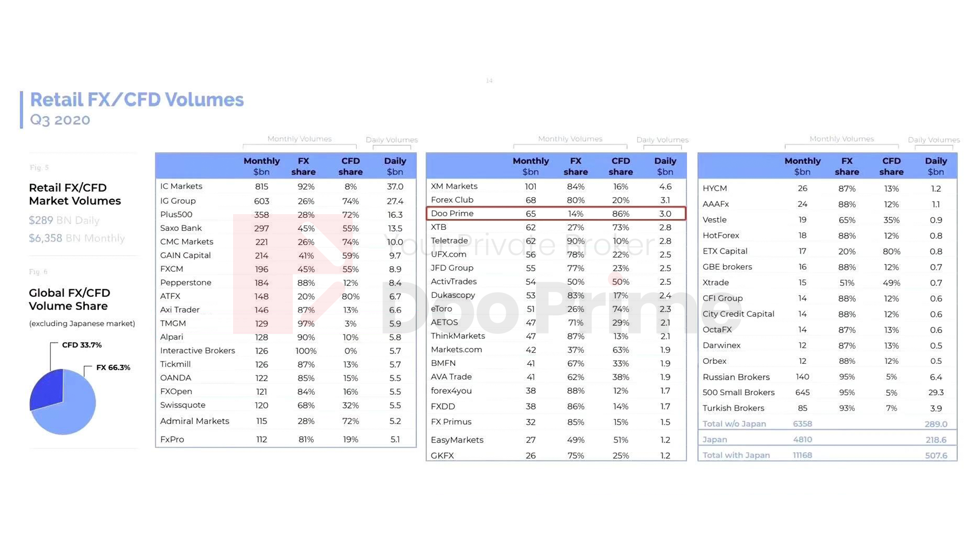The width and height of the screenshot is (975, 548).
Task: Click the Total w/o Japan row label
Action: click(x=734, y=424)
